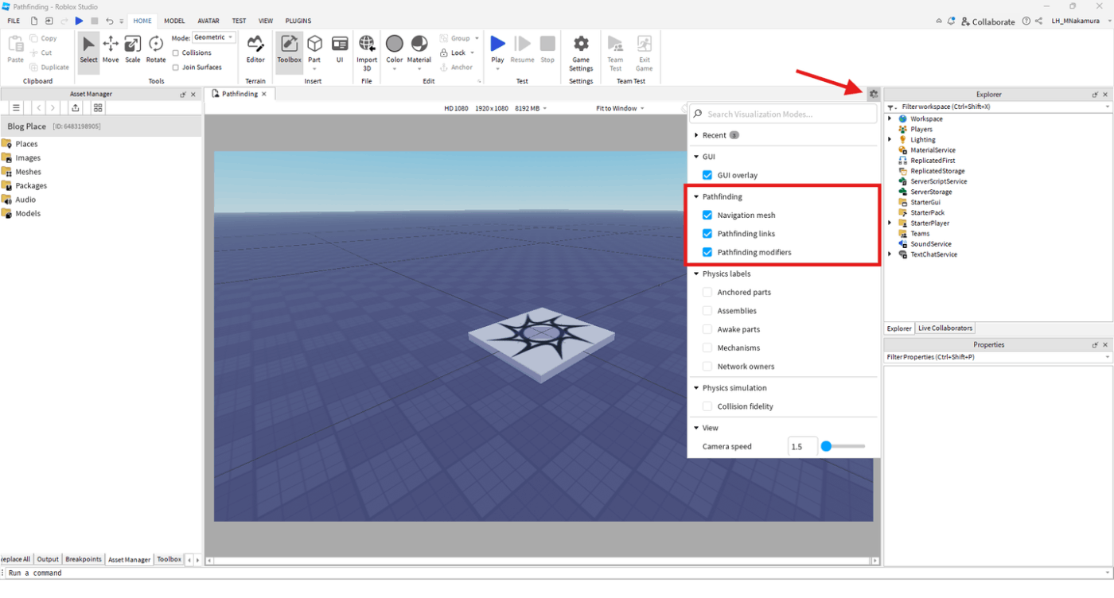
Task: Open the visualization options gear icon
Action: tap(873, 94)
